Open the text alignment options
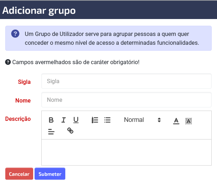Image resolution: width=217 pixels, height=186 pixels. click(x=51, y=131)
